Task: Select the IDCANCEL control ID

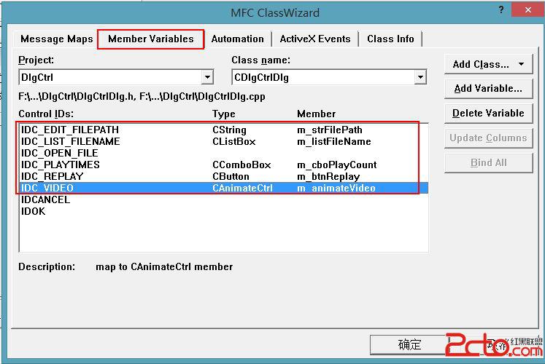Action: pyautogui.click(x=45, y=199)
